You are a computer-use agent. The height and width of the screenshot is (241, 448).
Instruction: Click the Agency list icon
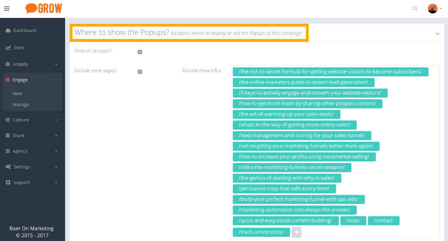coord(8,151)
